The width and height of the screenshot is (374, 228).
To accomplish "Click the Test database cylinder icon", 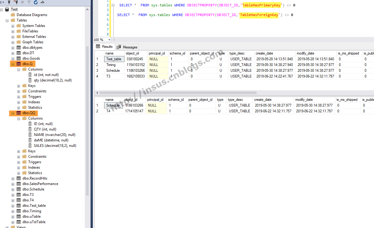I will (7, 9).
